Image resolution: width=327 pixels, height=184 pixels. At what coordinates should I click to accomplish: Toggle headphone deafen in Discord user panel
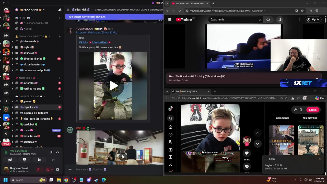point(48,169)
